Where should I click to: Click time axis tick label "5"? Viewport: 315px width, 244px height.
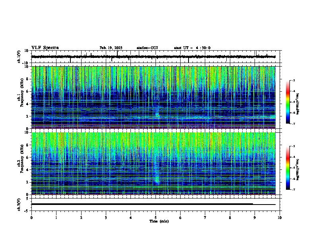(156, 218)
